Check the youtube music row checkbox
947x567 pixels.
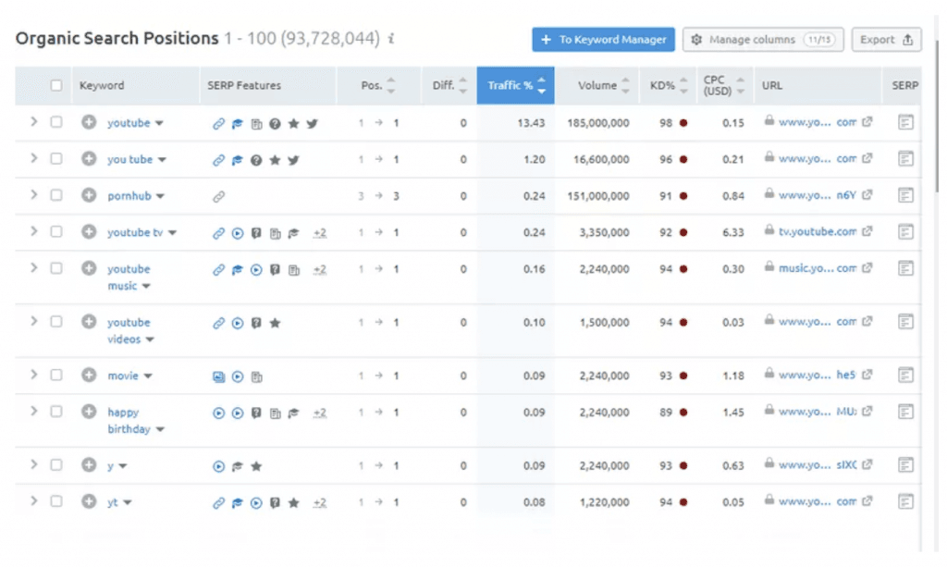click(x=56, y=268)
